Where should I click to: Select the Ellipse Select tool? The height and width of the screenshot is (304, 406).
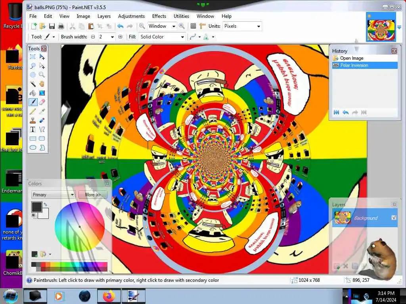[33, 75]
